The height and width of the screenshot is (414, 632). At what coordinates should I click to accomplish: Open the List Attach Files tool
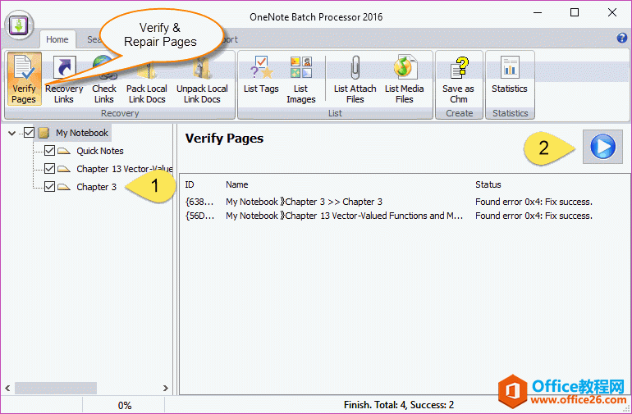pos(355,80)
